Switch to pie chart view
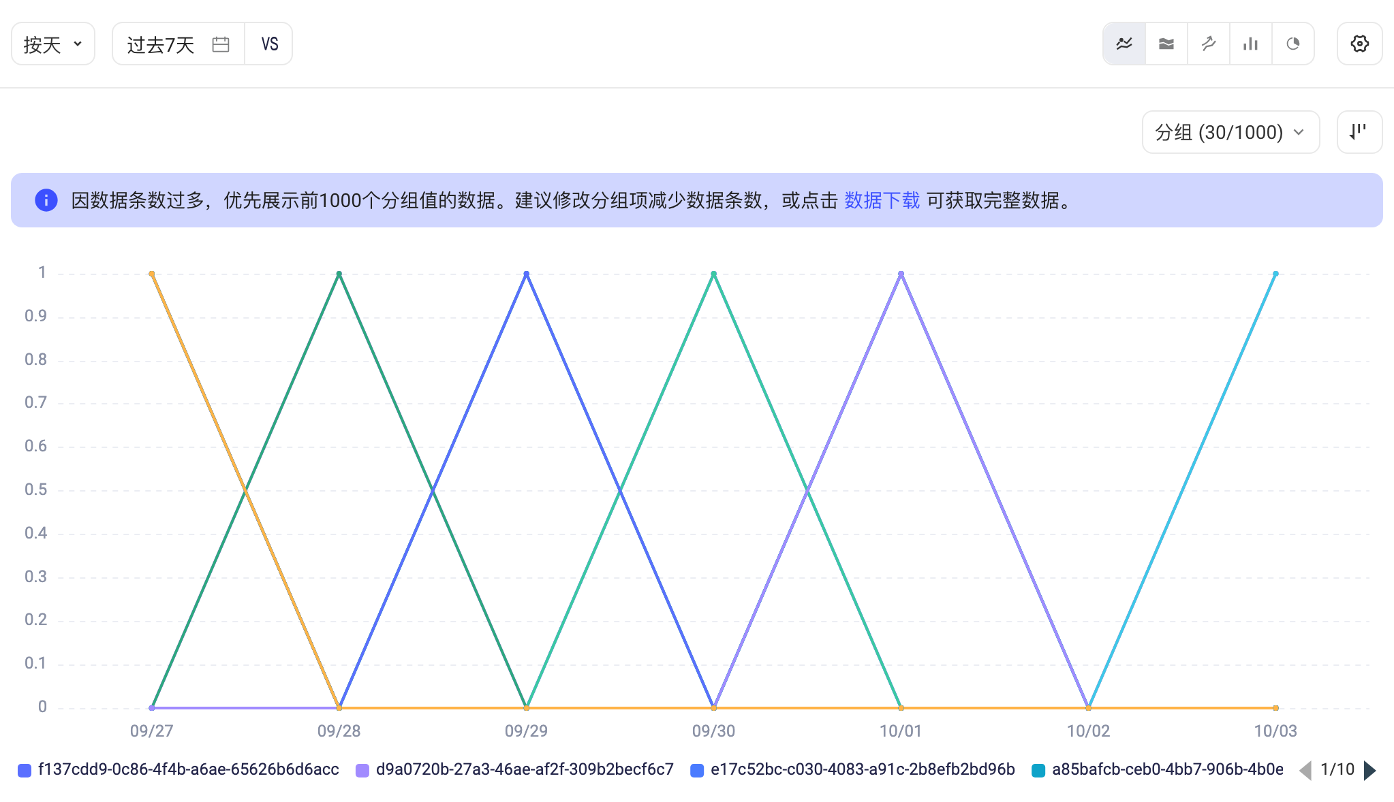 click(x=1293, y=44)
